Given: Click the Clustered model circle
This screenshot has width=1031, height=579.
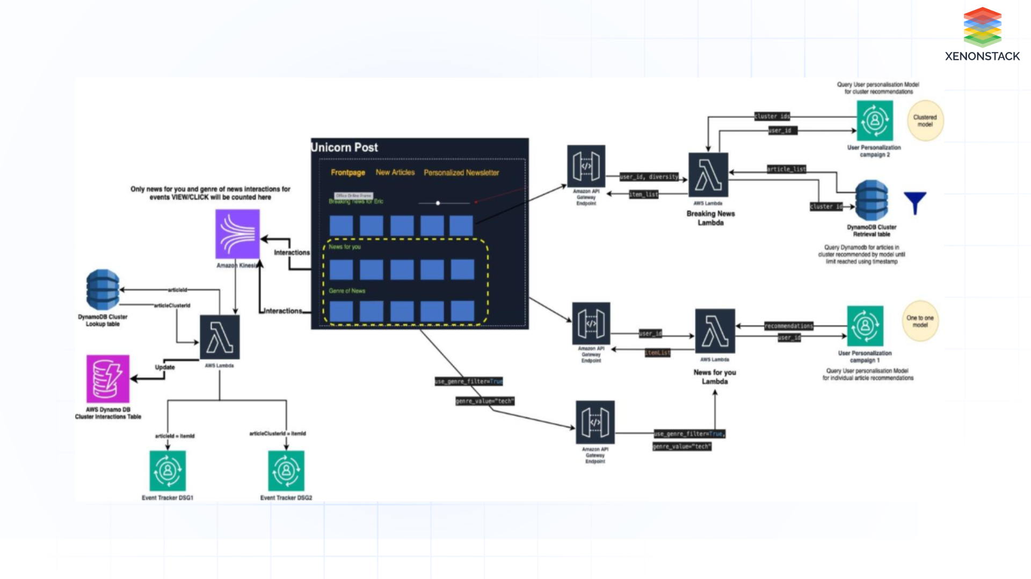Looking at the screenshot, I should [925, 121].
